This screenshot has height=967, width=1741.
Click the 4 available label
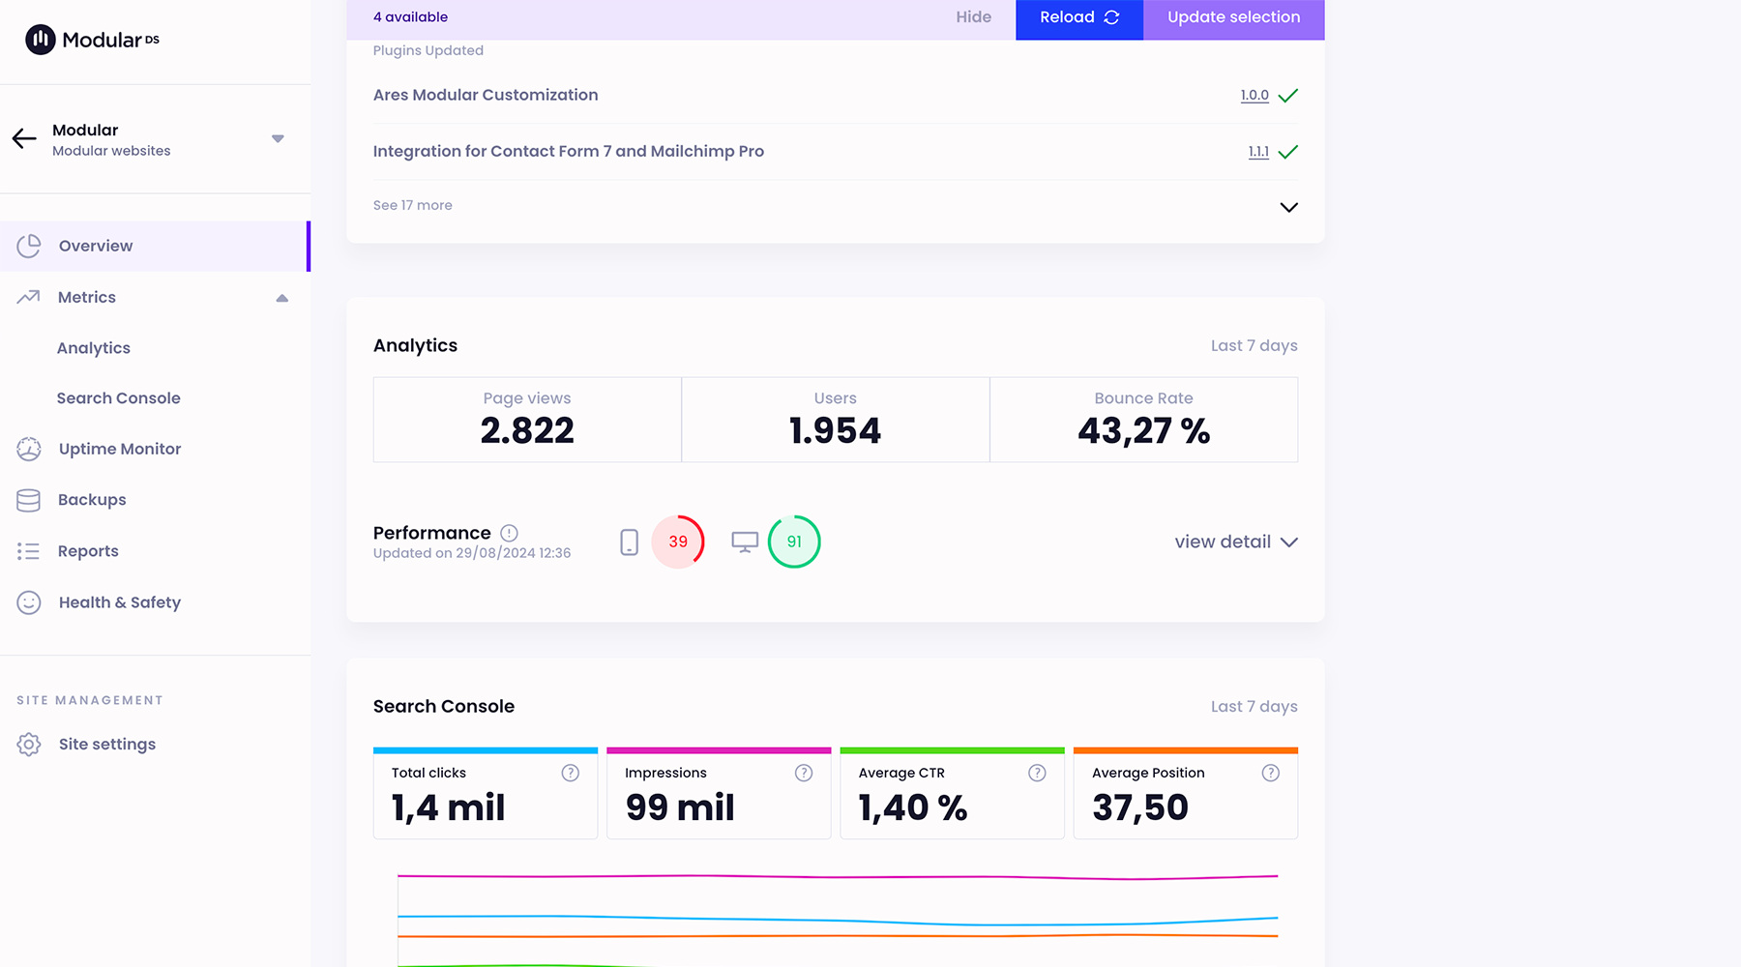point(410,17)
